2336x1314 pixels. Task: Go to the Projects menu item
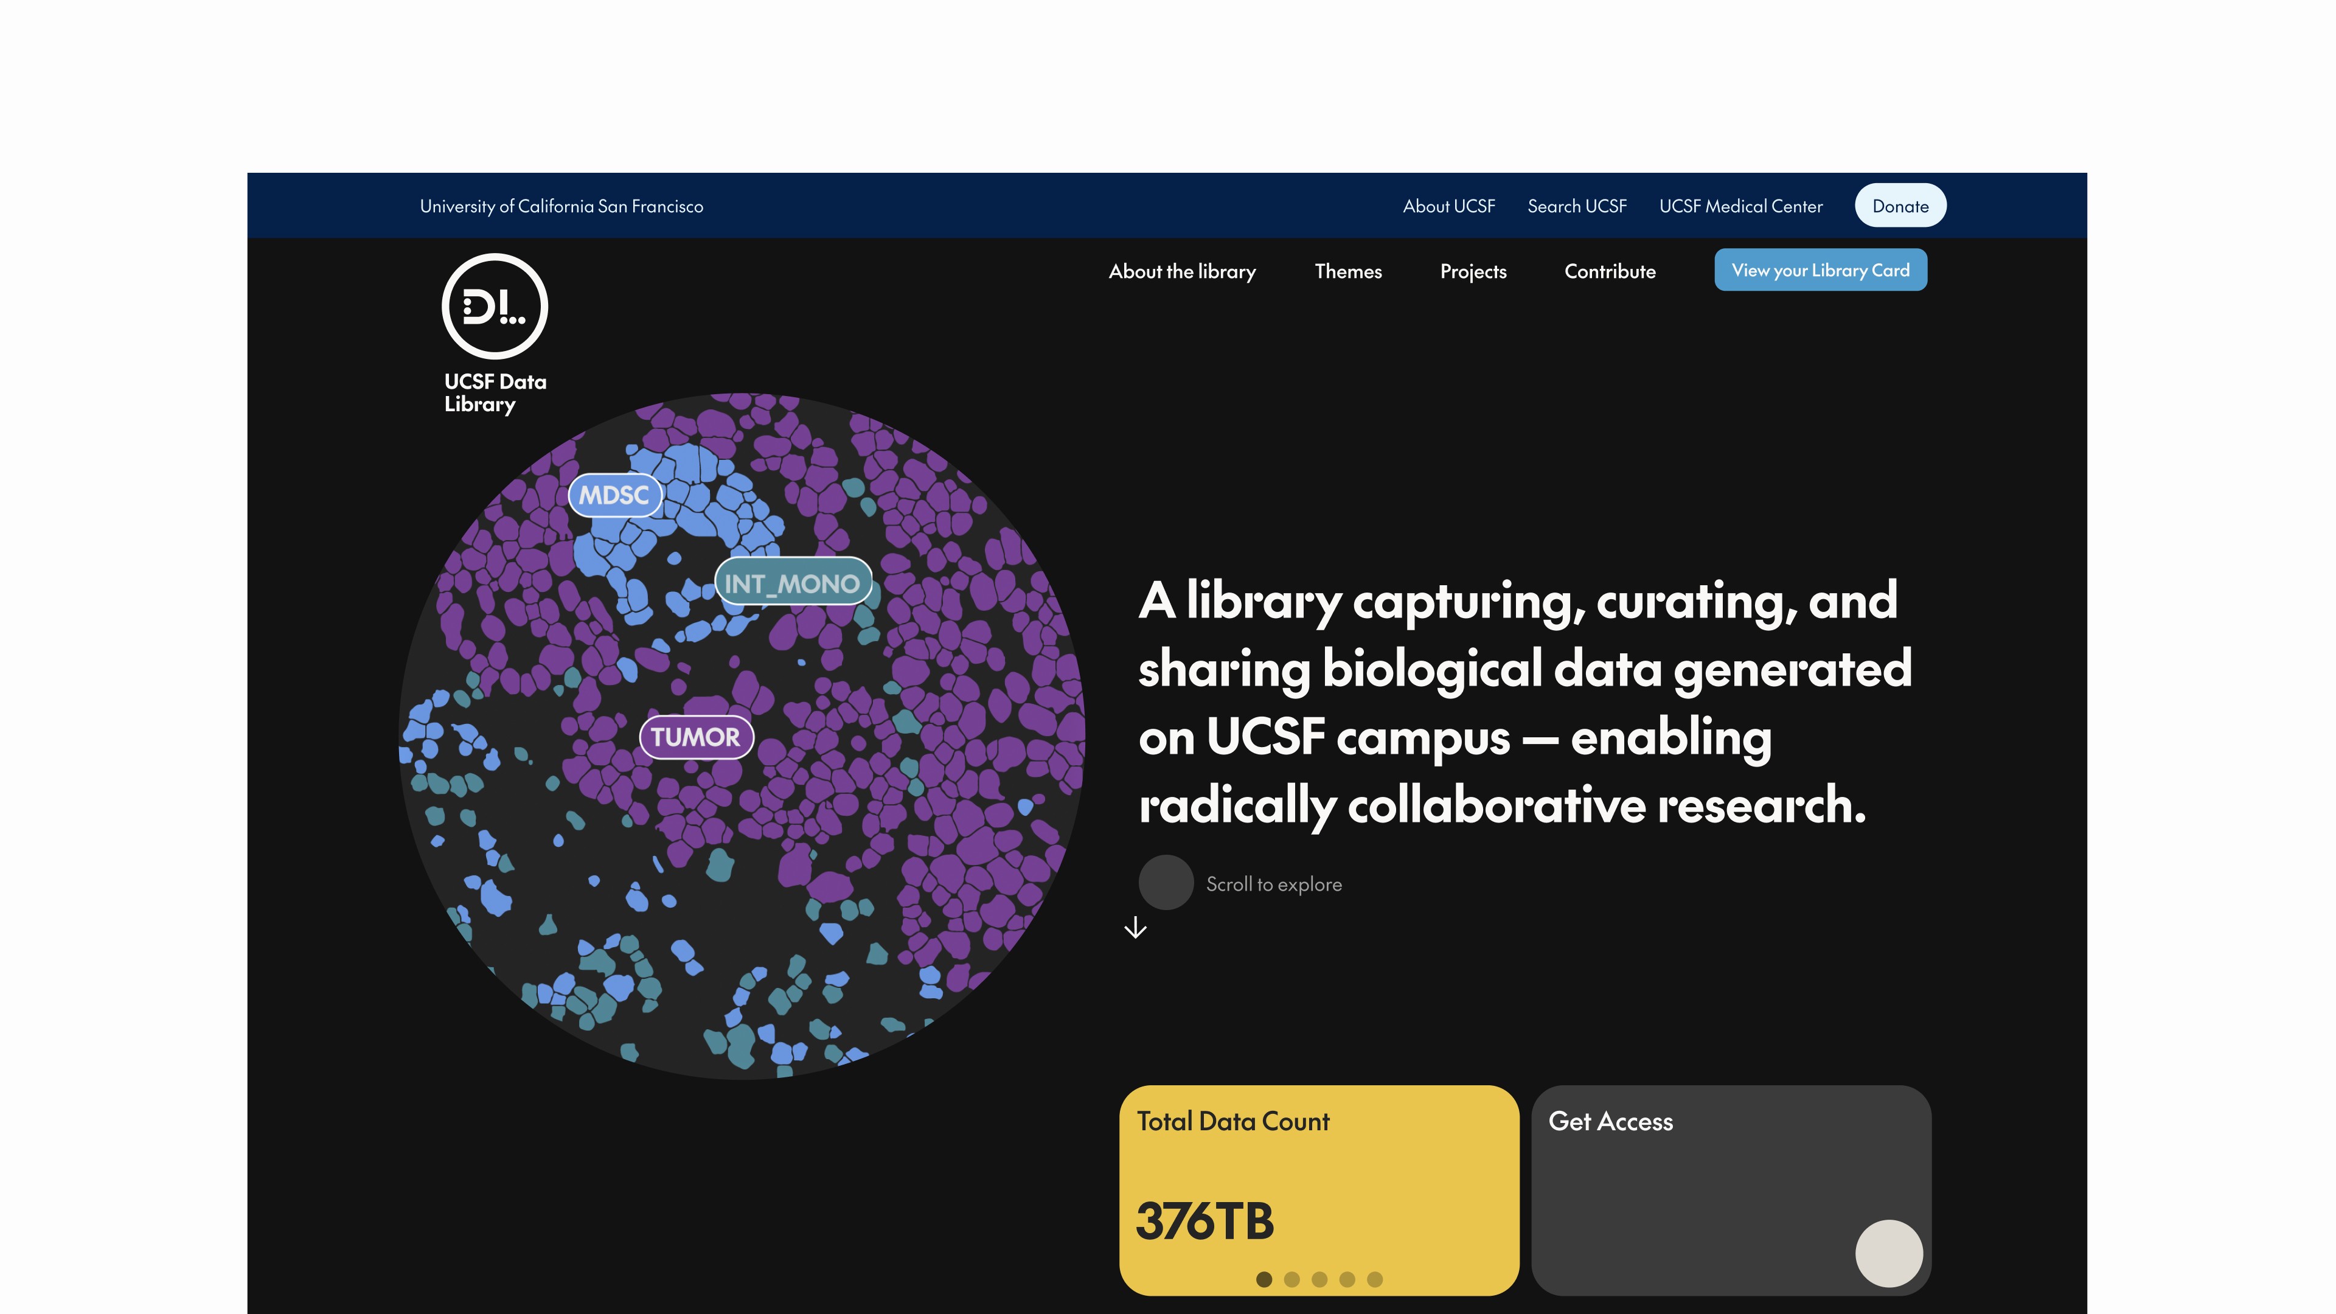click(x=1473, y=271)
